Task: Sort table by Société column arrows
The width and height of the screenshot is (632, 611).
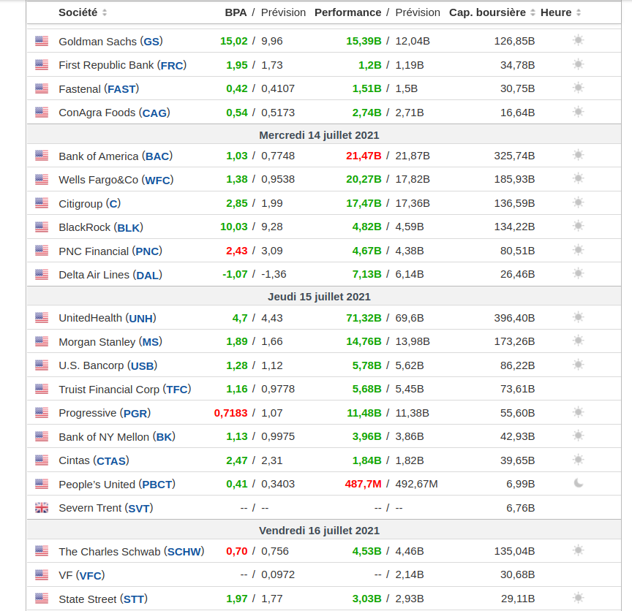Action: pyautogui.click(x=105, y=12)
